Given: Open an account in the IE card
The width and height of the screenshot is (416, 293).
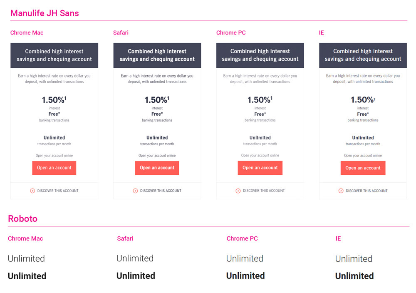Looking at the screenshot, I should tap(363, 168).
